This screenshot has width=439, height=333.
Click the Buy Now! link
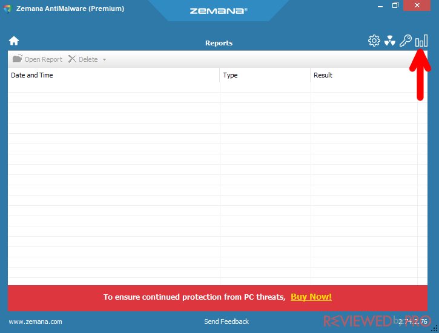point(311,297)
